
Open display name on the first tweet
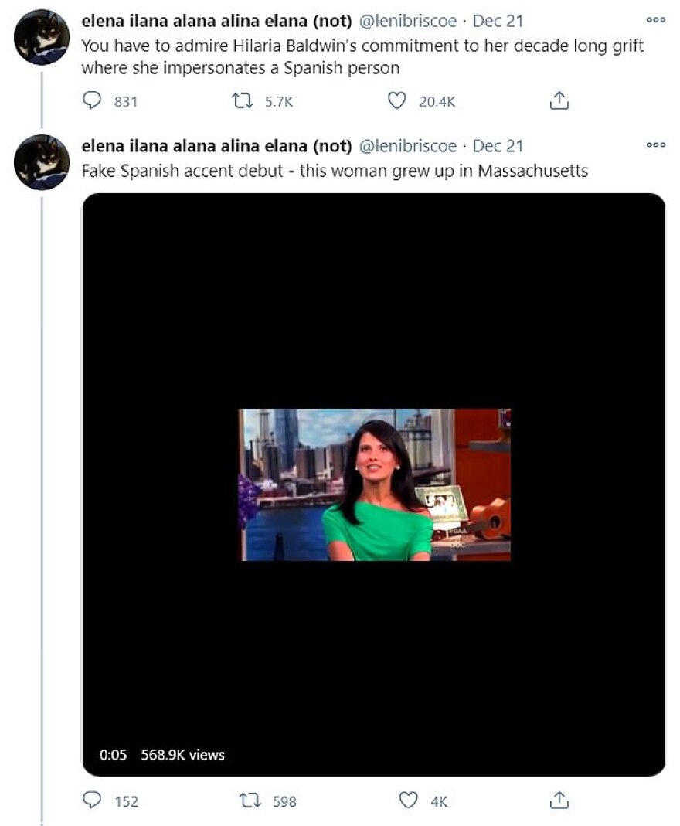216,20
